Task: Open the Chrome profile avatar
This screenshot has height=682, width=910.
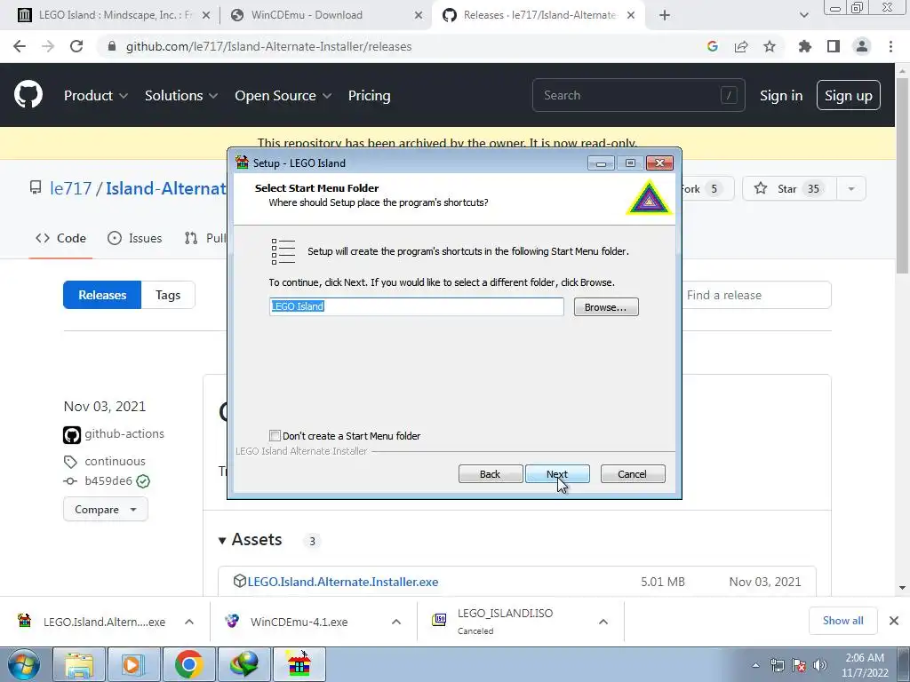Action: coord(862,46)
